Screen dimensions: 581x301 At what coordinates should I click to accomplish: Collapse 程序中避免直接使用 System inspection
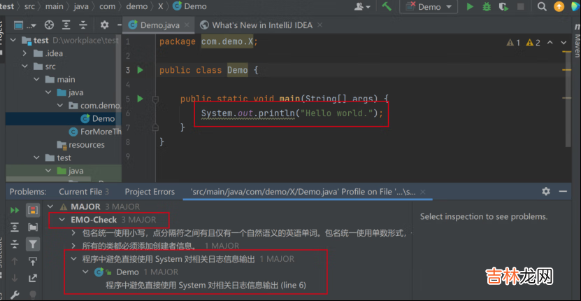(73, 259)
